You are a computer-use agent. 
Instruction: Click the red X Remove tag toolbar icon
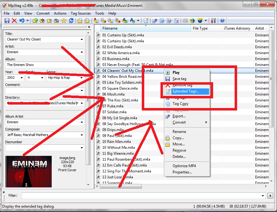pos(14,21)
